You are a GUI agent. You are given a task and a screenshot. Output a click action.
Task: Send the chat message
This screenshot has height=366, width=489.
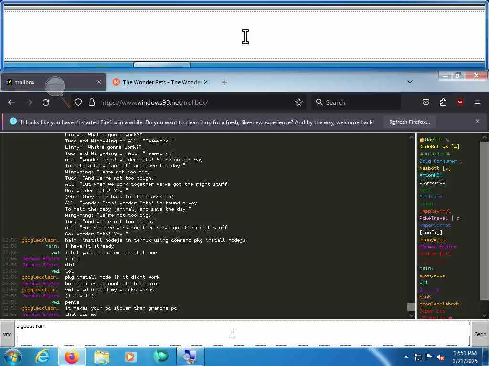pos(480,334)
